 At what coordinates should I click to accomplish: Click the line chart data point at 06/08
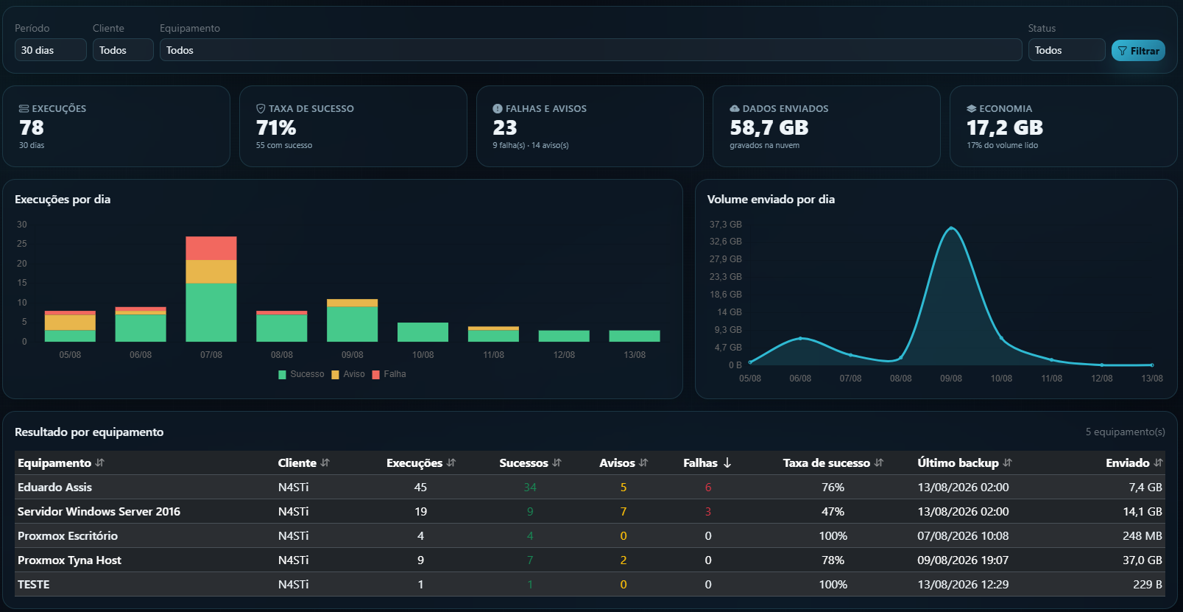[x=800, y=338]
